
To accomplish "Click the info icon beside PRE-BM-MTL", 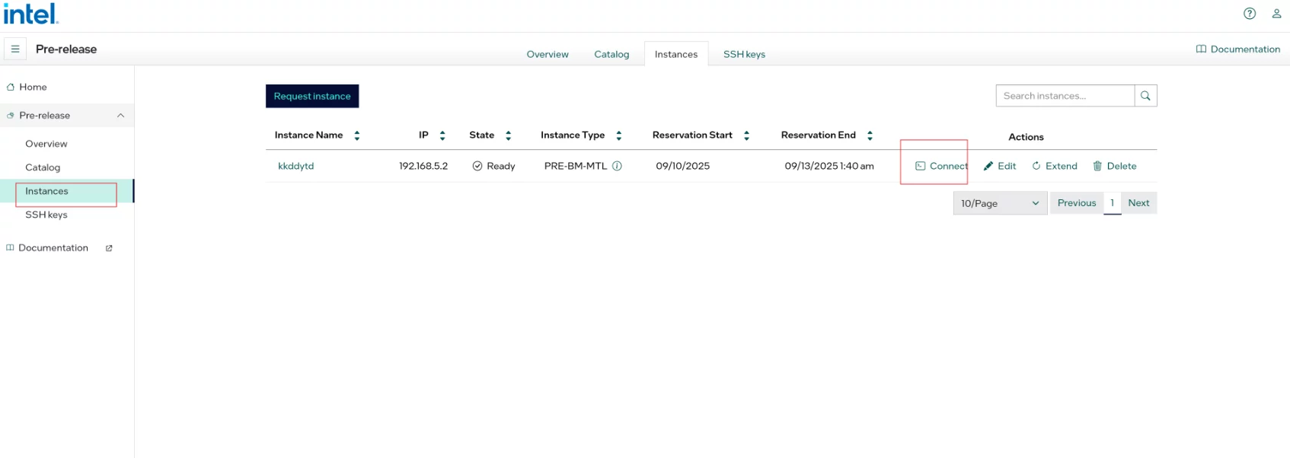I will coord(618,166).
